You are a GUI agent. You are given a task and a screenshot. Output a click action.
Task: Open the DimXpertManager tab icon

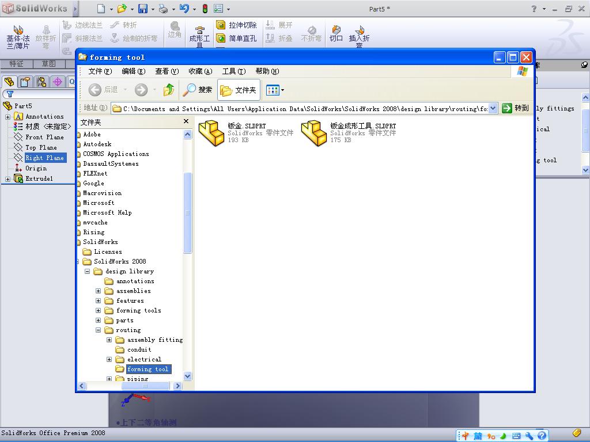coord(57,82)
